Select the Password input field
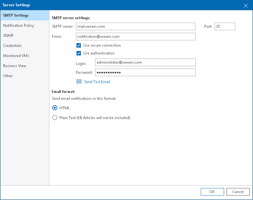The image size is (253, 200). pyautogui.click(x=145, y=72)
